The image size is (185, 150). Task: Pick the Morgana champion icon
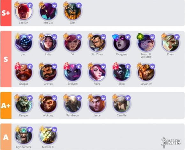[x=122, y=43]
